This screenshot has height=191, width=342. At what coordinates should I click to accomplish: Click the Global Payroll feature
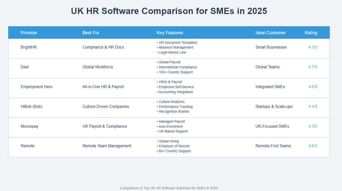click(x=169, y=62)
